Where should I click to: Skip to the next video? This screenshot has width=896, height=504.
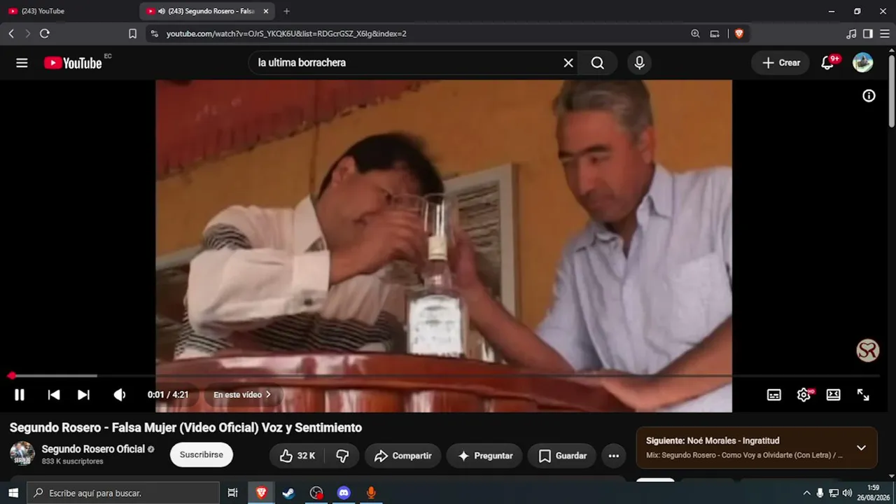[83, 395]
